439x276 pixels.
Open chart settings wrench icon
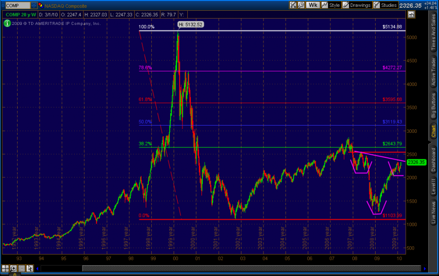point(301,5)
